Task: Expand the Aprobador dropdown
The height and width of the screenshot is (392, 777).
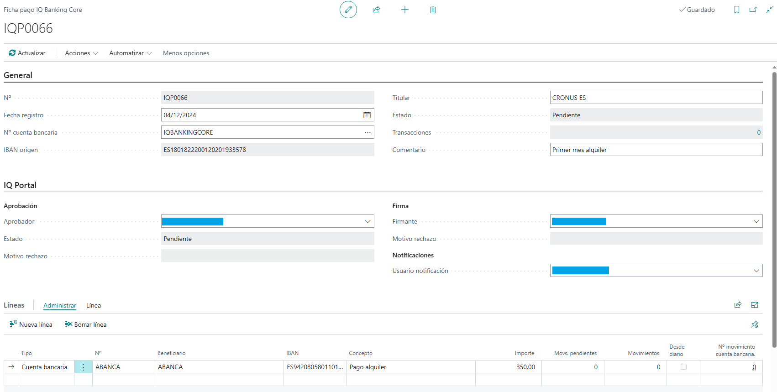Action: [367, 221]
